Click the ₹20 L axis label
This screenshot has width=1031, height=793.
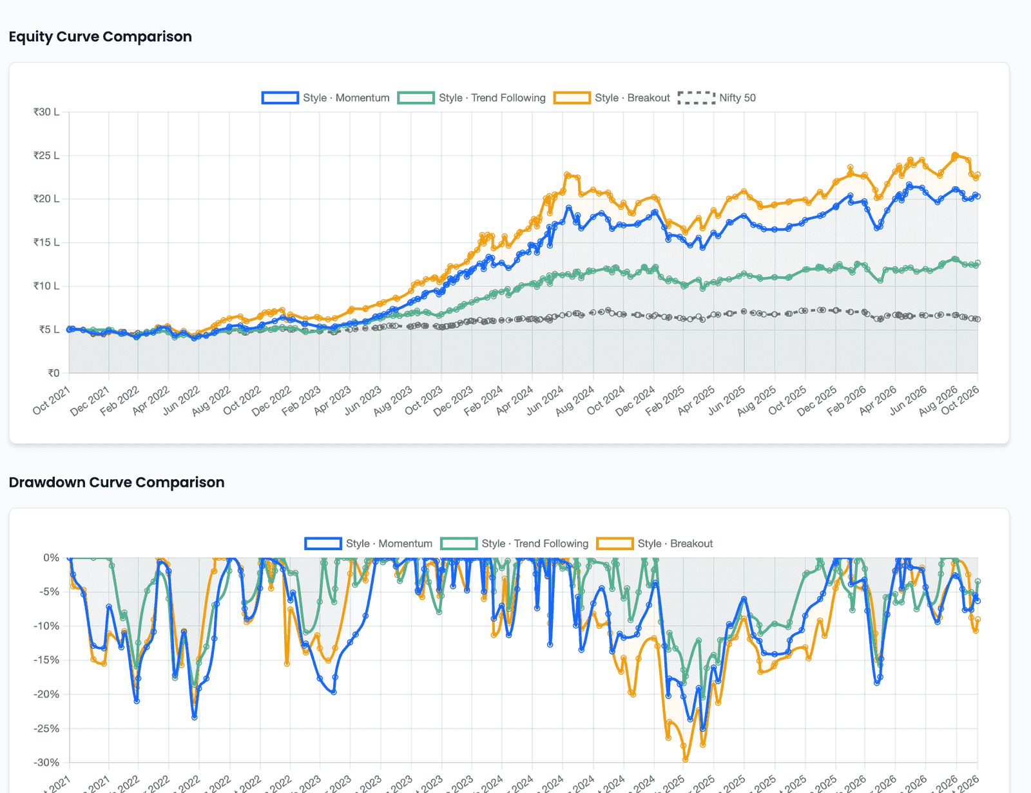point(46,199)
